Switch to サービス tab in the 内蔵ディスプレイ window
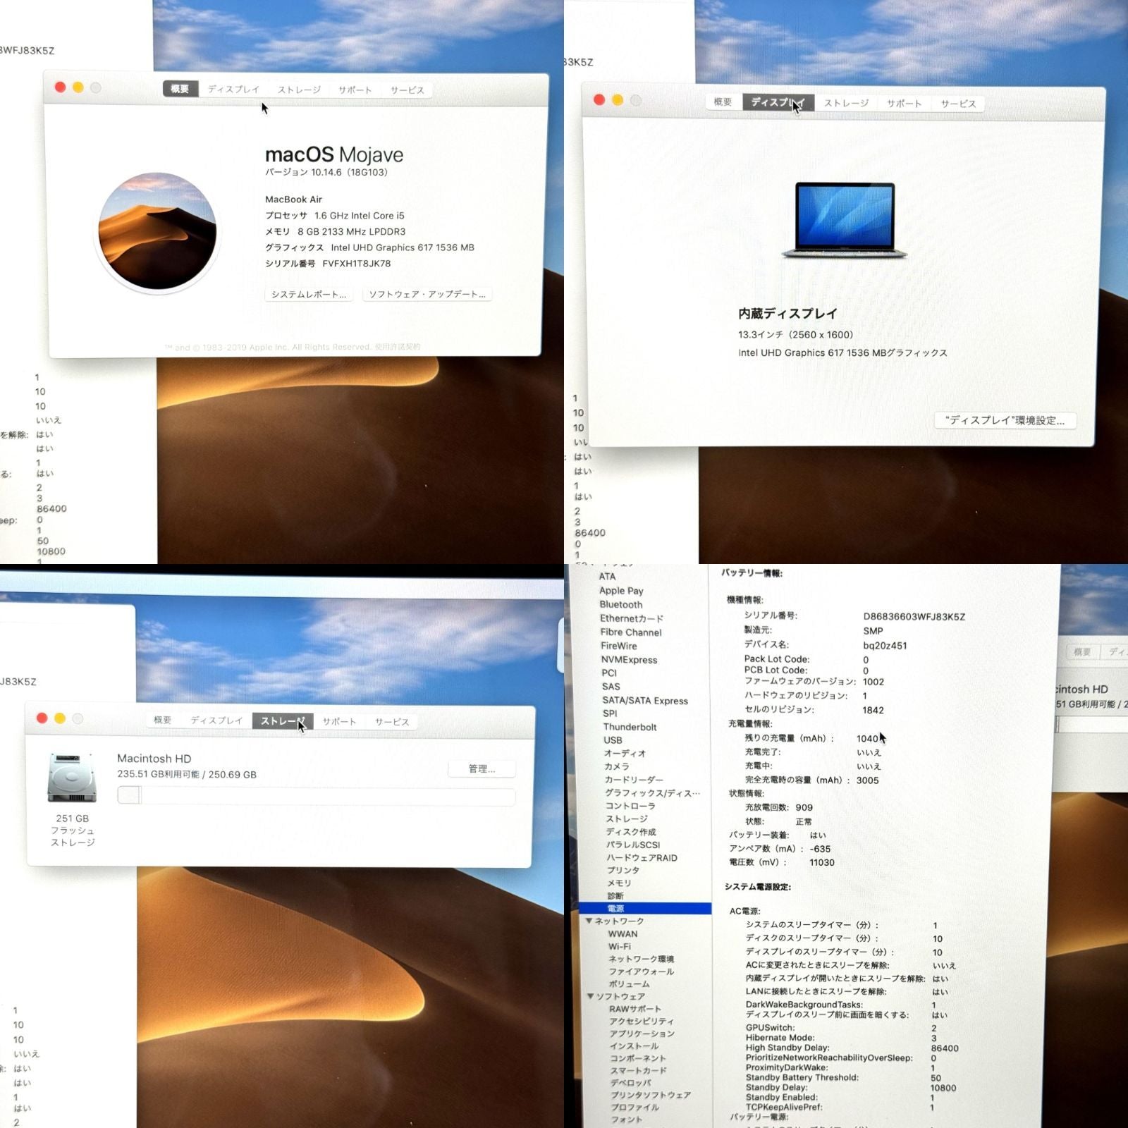This screenshot has height=1128, width=1128. point(958,104)
